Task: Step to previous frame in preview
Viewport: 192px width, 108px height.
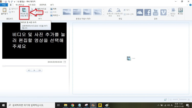Action: pyautogui.click(x=29, y=70)
